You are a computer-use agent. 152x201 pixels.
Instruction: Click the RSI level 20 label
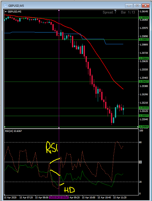(x=140, y=182)
